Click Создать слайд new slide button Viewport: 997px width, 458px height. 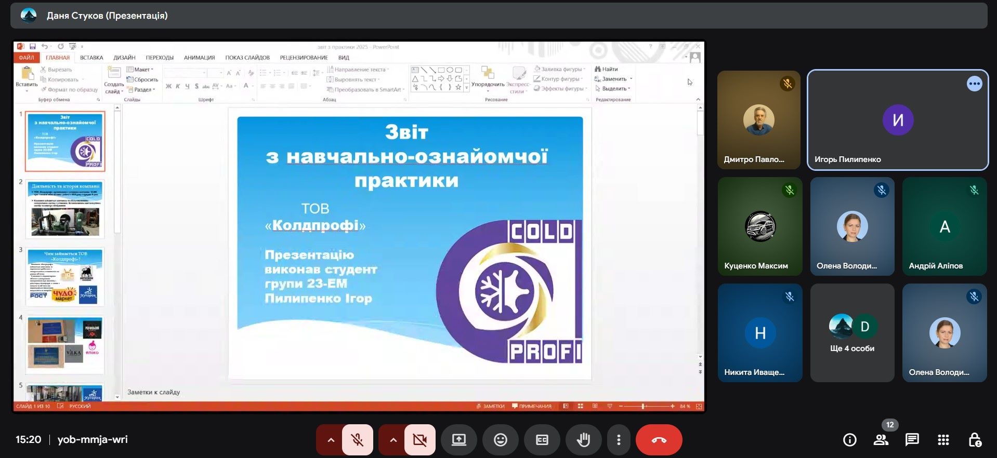pos(114,79)
